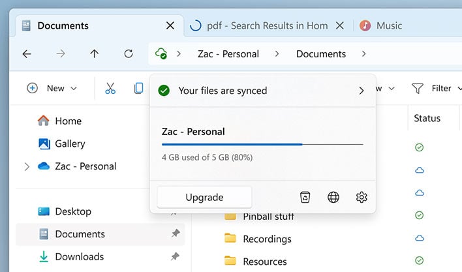Click the Filter button

(x=436, y=88)
